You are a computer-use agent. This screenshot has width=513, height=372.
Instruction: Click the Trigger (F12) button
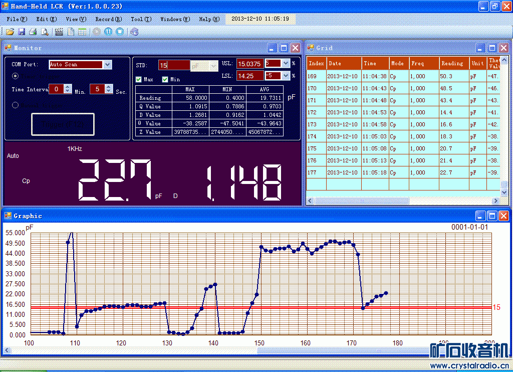tap(63, 124)
